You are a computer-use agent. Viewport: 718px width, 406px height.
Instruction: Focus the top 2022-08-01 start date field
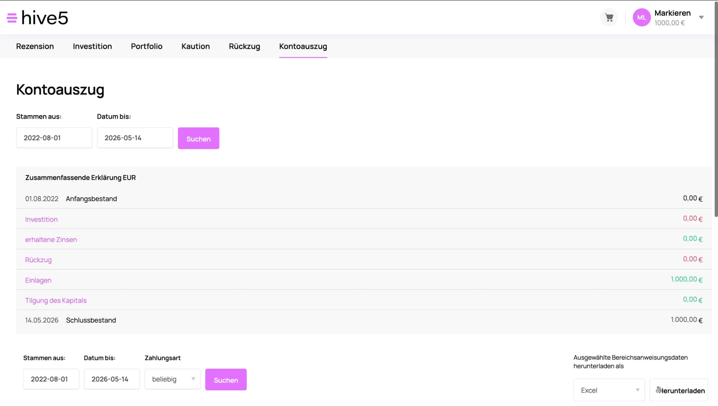coord(54,138)
